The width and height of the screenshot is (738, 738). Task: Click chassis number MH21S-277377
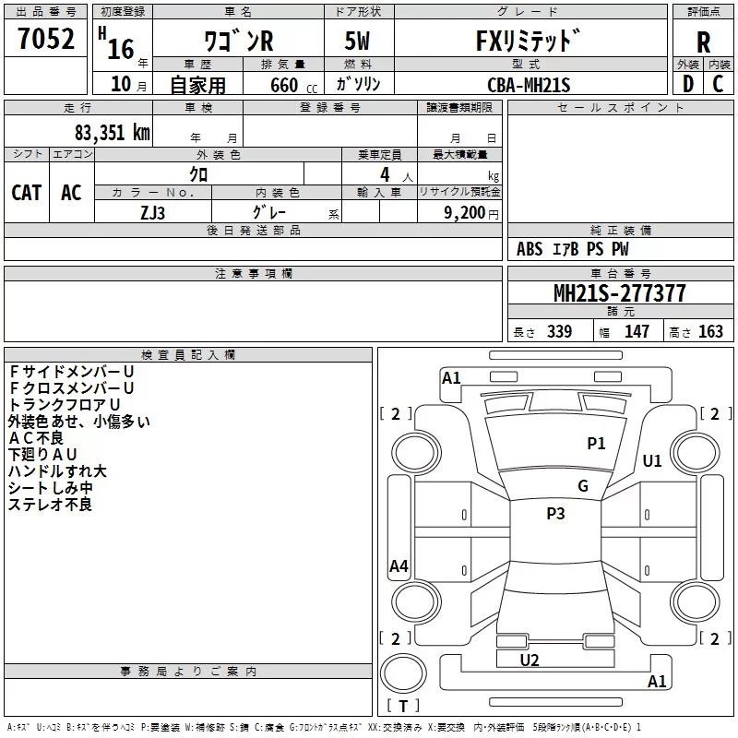(x=619, y=293)
